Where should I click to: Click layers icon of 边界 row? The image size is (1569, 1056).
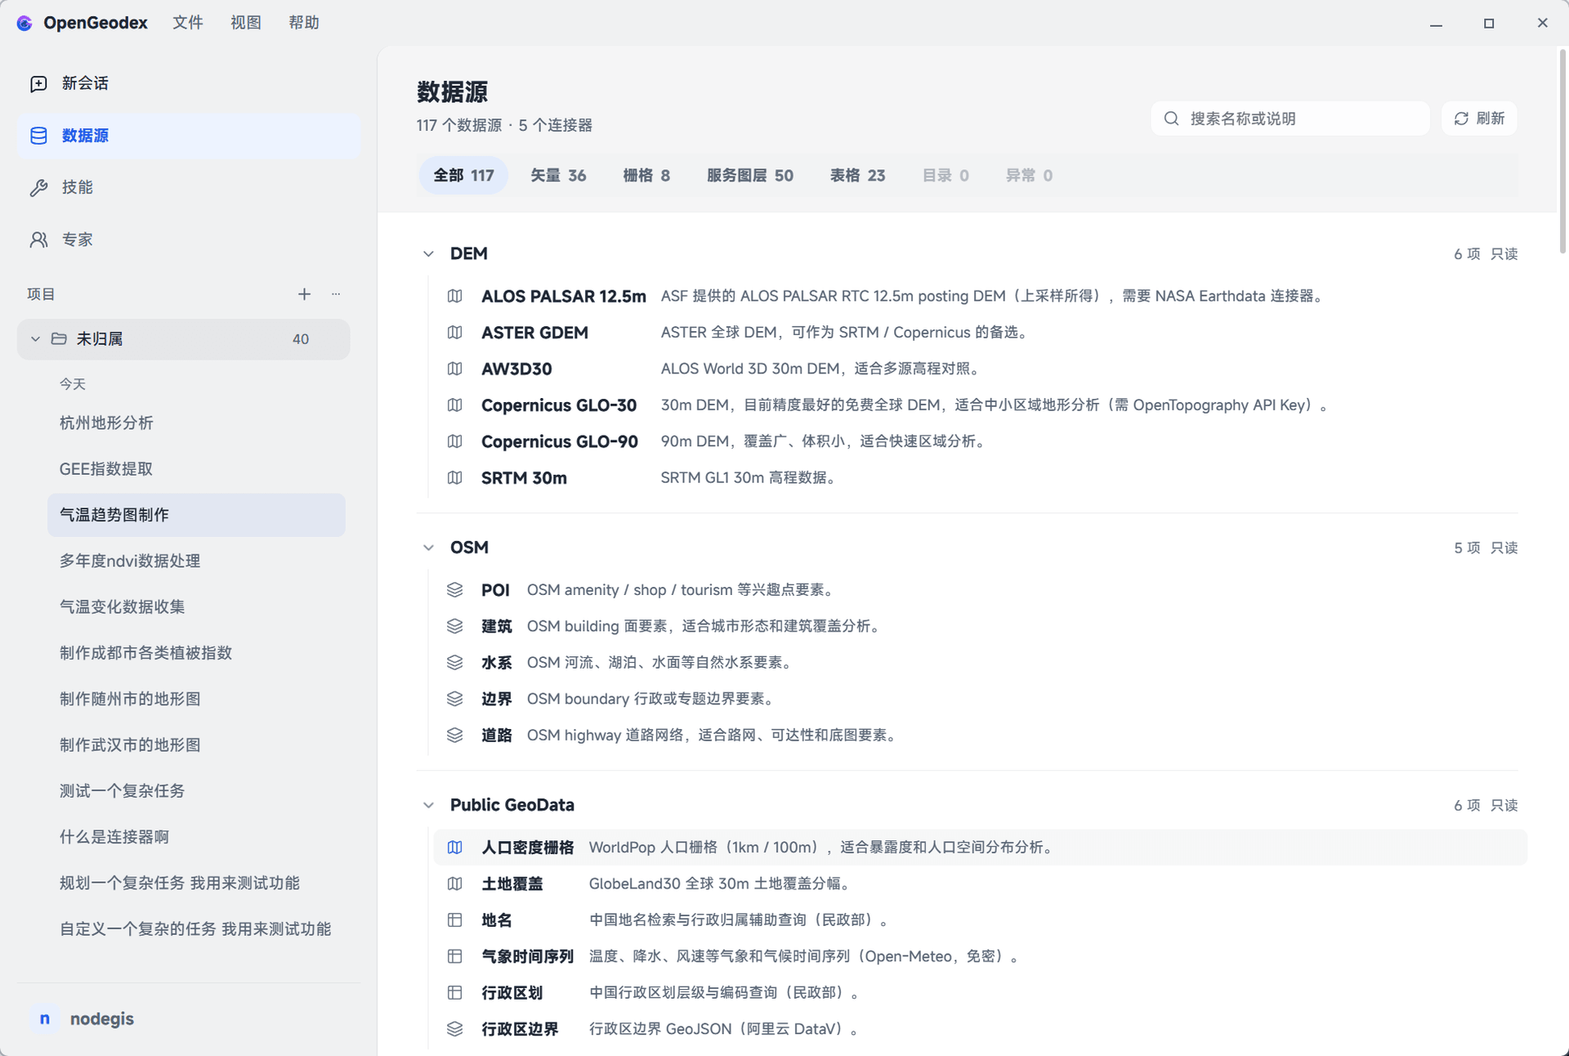[455, 699]
